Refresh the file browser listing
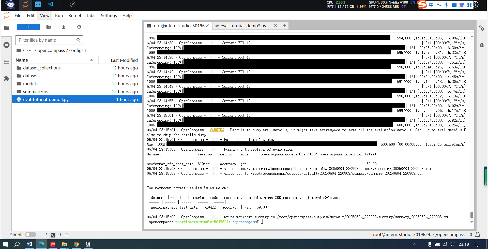 point(79,27)
